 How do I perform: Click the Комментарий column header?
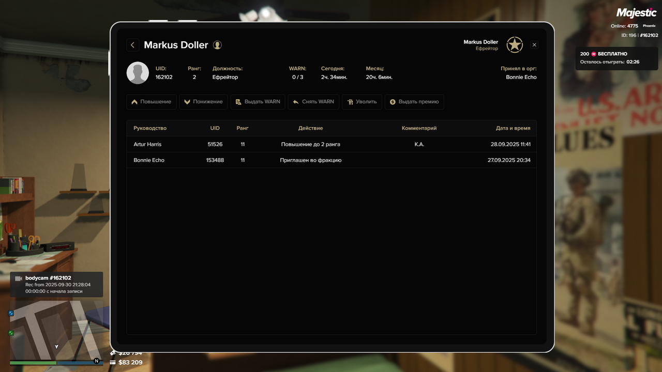click(419, 128)
